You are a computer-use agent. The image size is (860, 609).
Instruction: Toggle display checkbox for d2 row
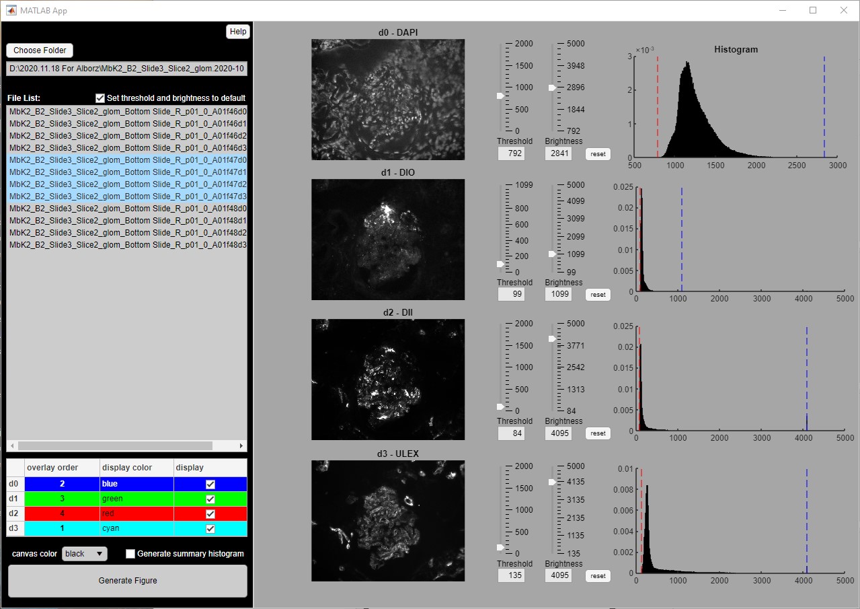coord(210,514)
